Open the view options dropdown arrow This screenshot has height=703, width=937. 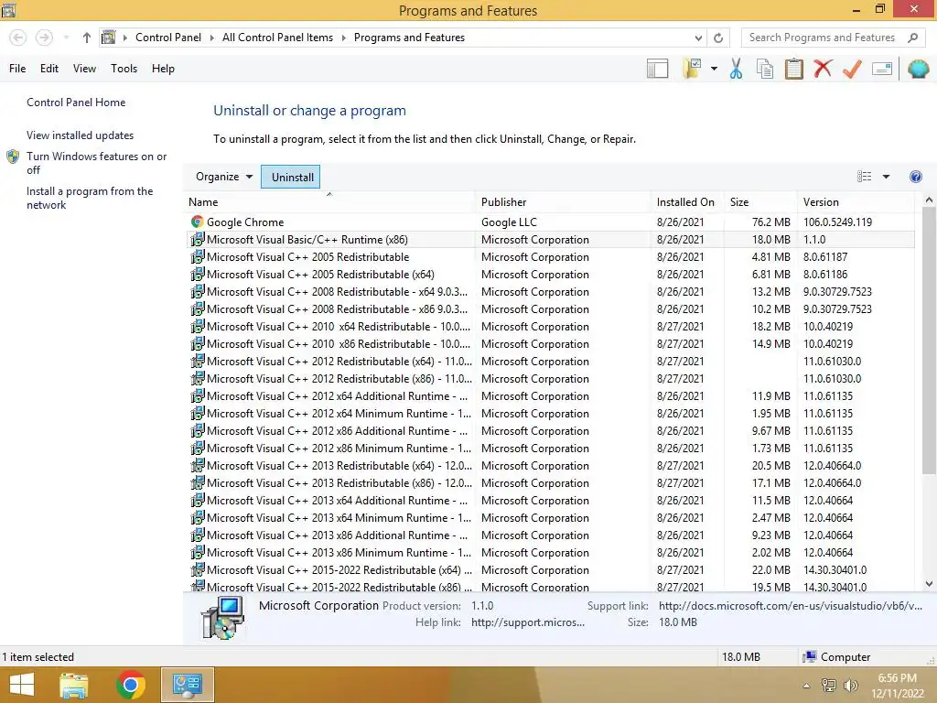point(886,177)
